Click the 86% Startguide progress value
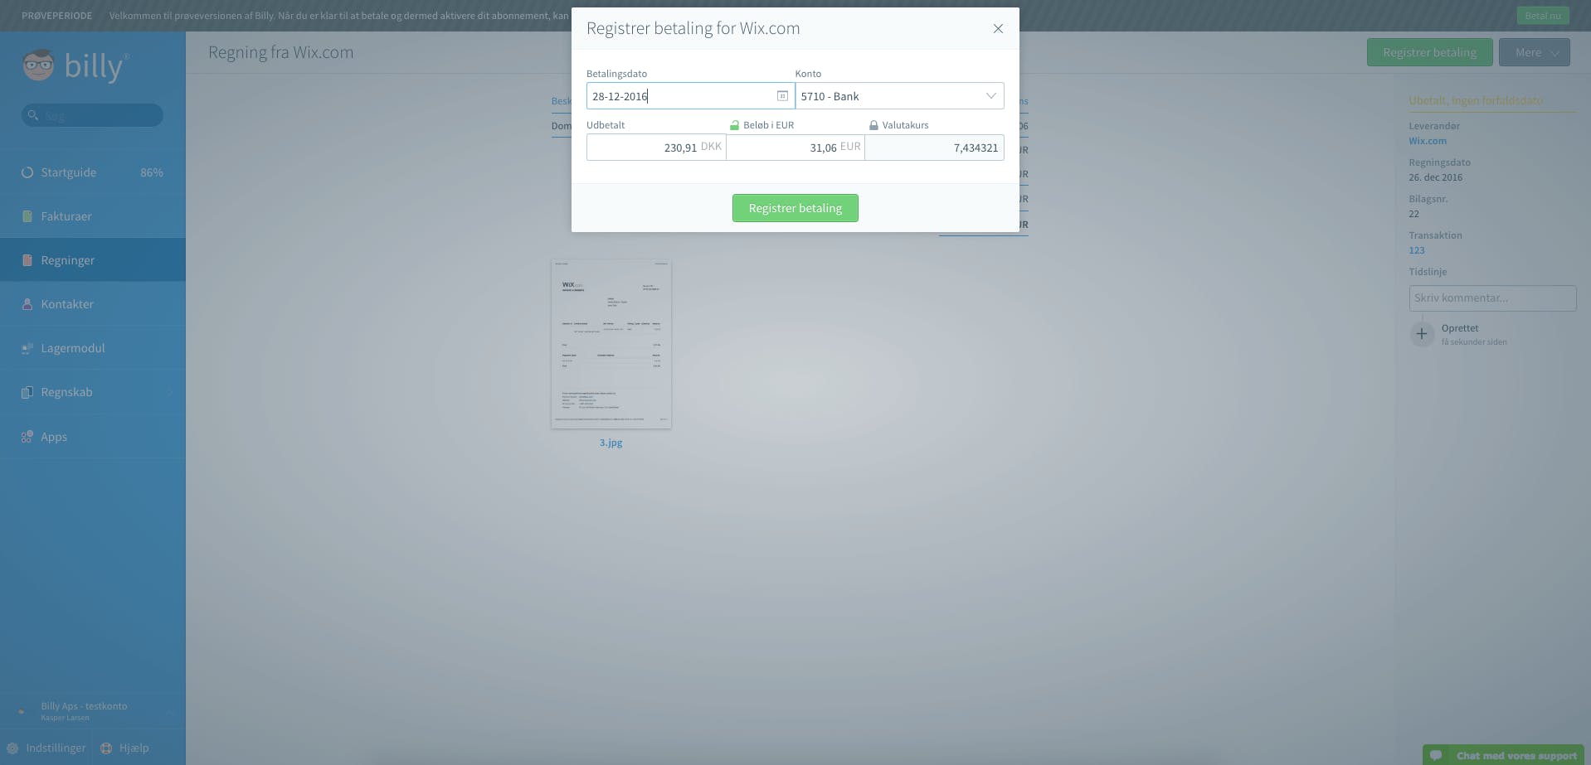 click(x=152, y=172)
